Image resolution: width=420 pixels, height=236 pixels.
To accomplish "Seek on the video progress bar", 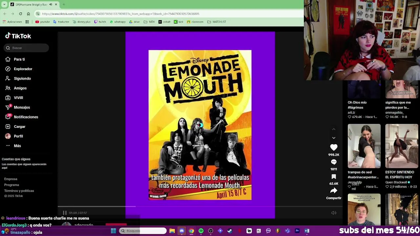I will click(x=200, y=206).
